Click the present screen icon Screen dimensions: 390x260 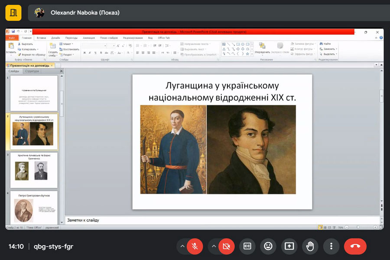point(289,246)
